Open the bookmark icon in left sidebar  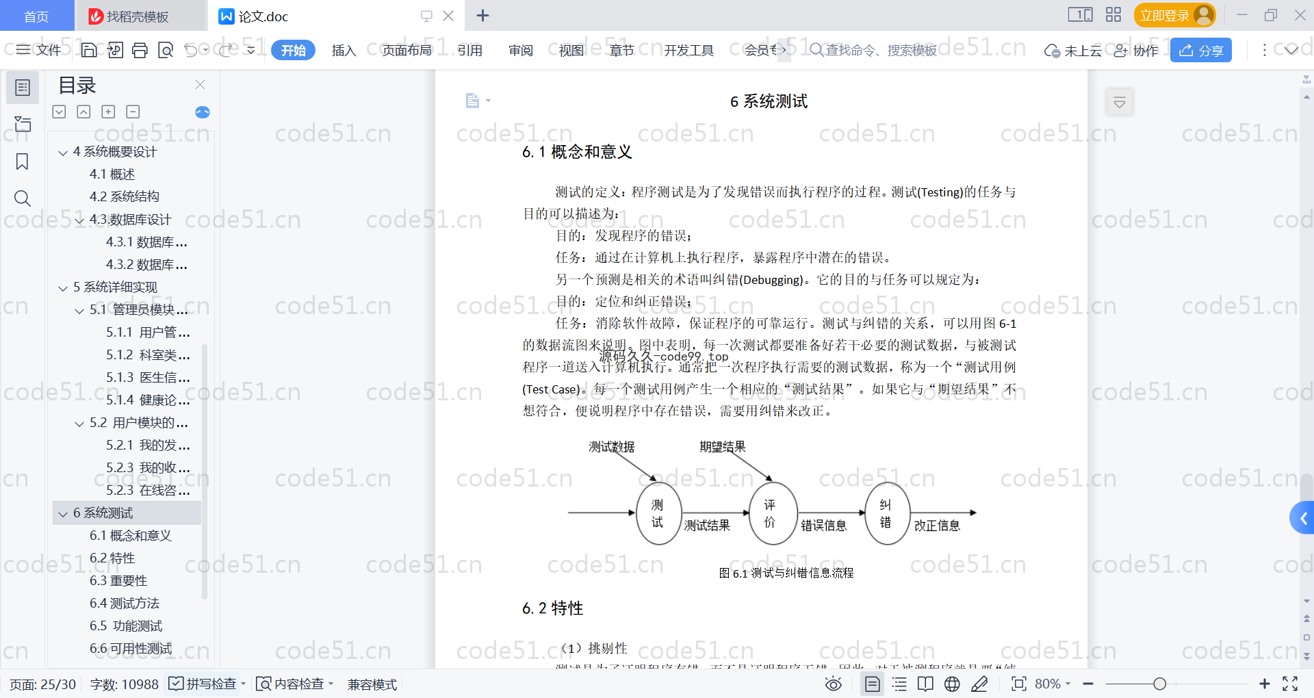pyautogui.click(x=23, y=161)
